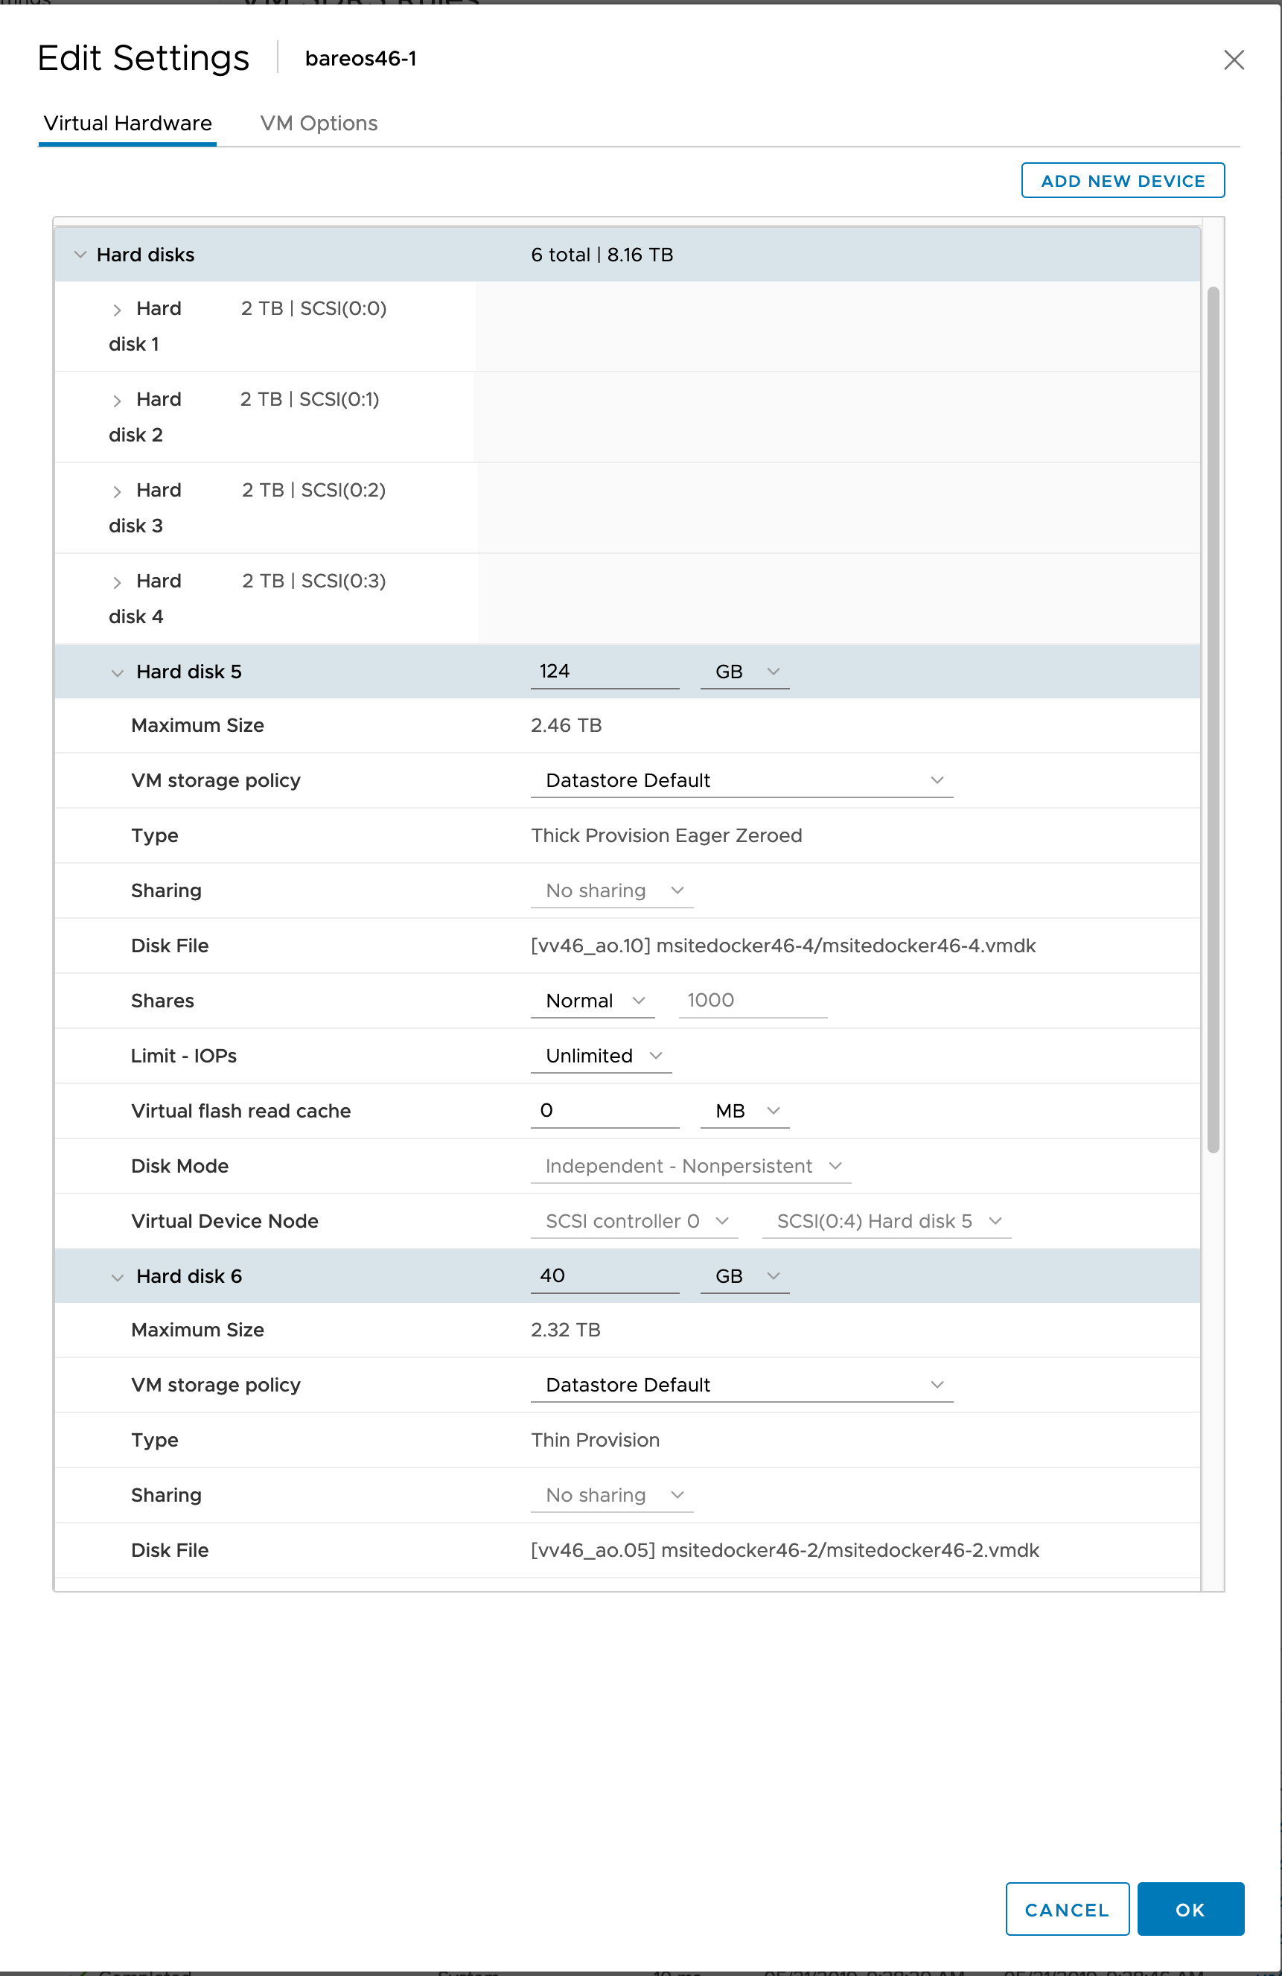
Task: Collapse the Hard disk 5 section
Action: 117,672
